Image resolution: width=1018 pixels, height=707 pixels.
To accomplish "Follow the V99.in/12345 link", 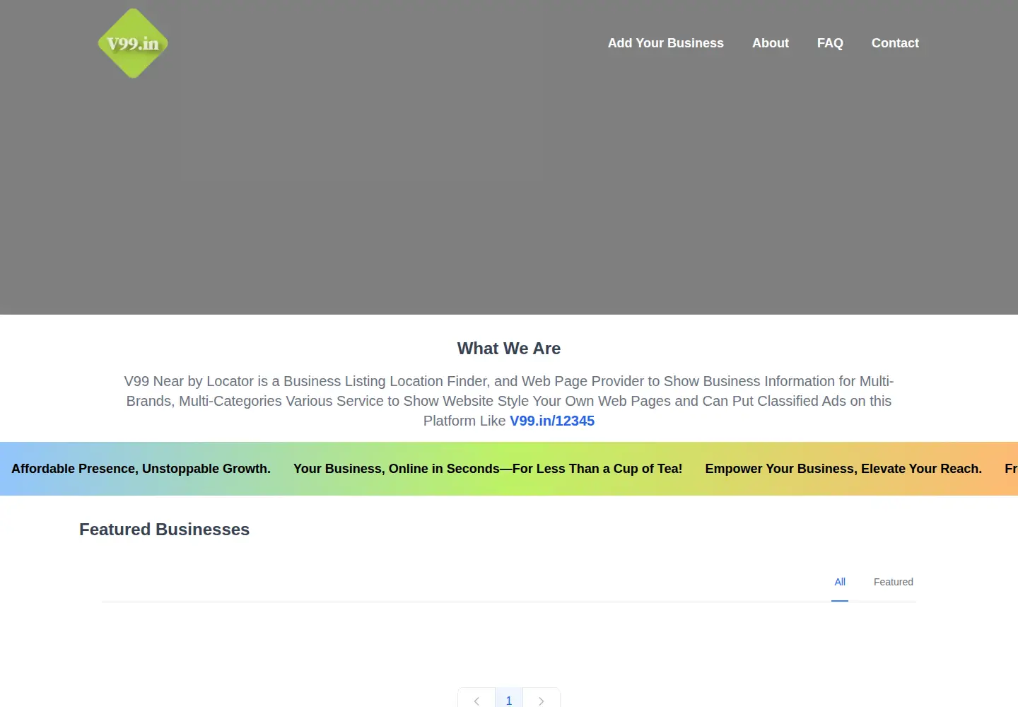I will pyautogui.click(x=552, y=421).
